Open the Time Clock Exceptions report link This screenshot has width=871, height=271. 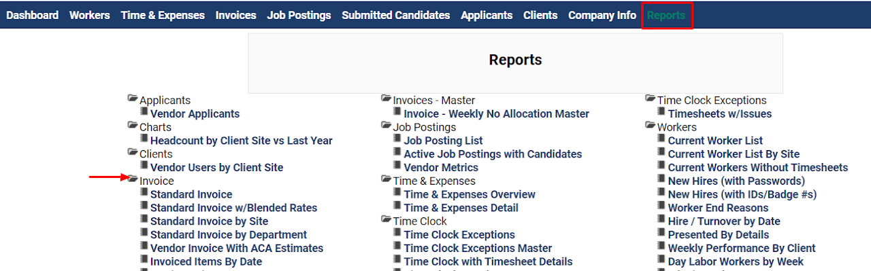[459, 235]
